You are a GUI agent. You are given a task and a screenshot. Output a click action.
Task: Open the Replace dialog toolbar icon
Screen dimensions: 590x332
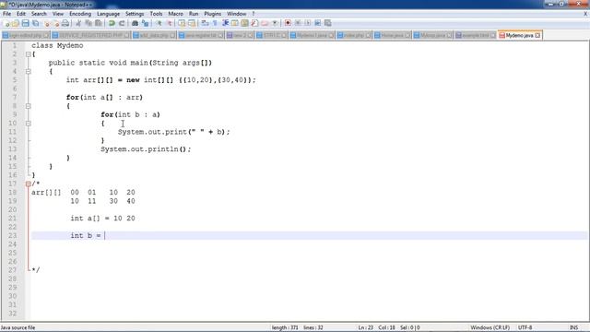coord(146,23)
